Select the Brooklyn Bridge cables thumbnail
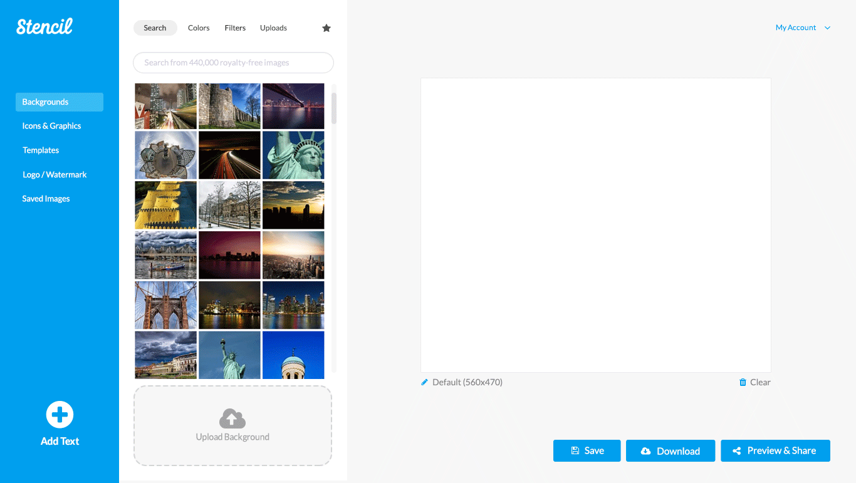The image size is (856, 483). click(x=165, y=305)
